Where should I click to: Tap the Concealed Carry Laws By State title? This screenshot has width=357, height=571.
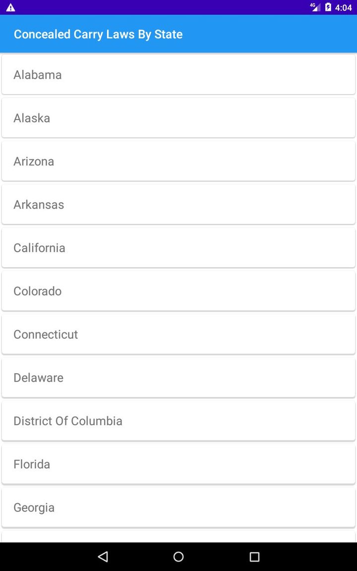point(98,34)
